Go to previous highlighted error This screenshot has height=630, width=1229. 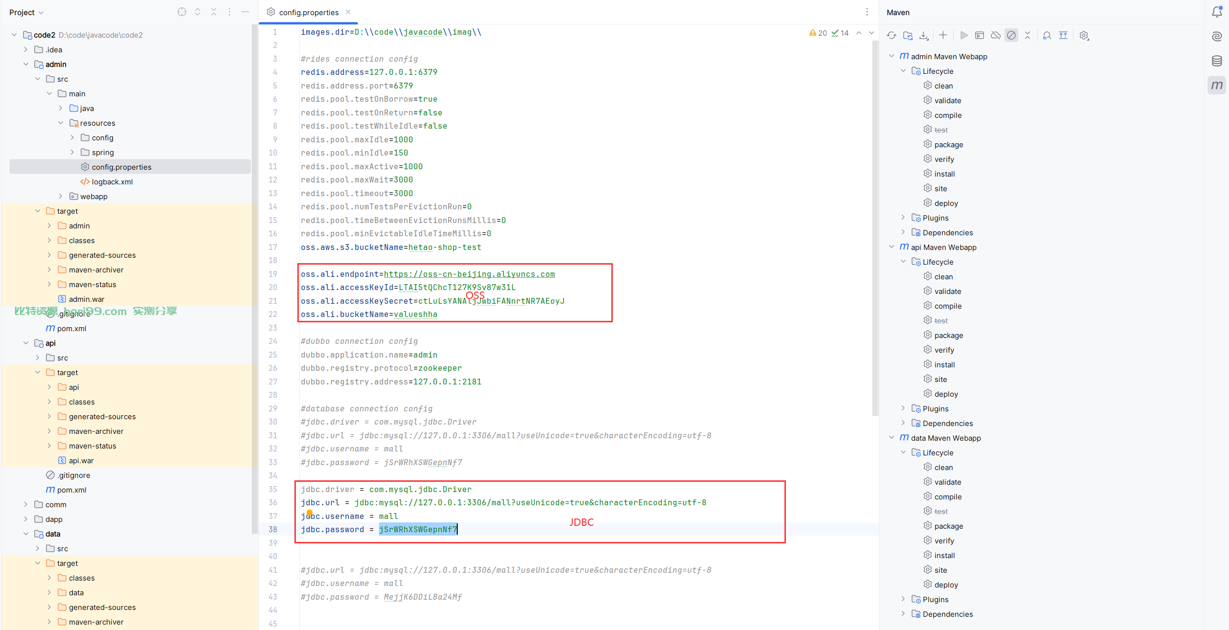coord(859,33)
